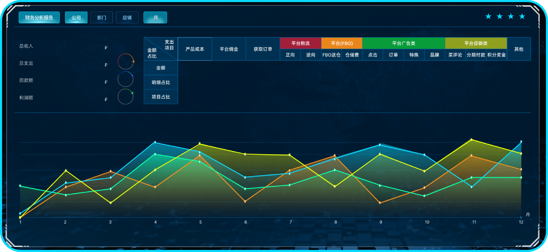Open the 店铺 tab
548x252 pixels.
(127, 18)
